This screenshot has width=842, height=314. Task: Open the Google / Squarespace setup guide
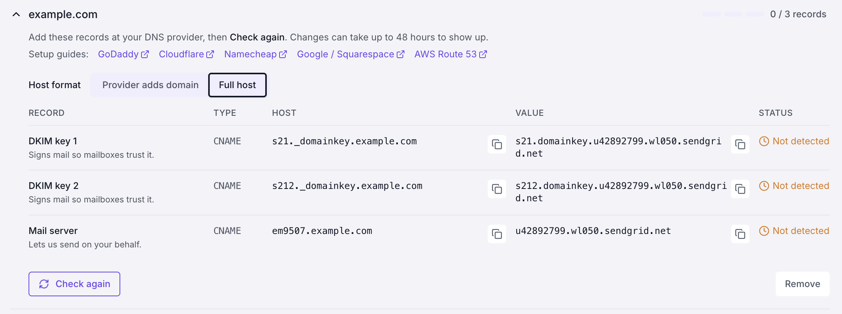[350, 54]
